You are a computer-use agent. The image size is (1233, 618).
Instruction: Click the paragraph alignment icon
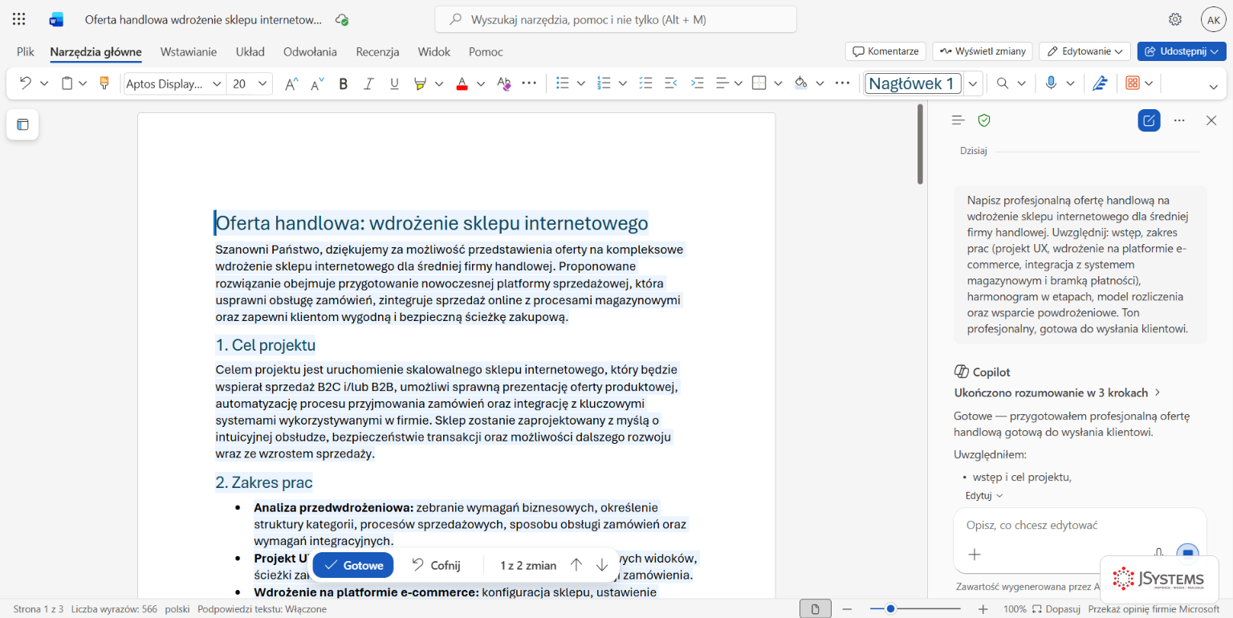pyautogui.click(x=722, y=83)
